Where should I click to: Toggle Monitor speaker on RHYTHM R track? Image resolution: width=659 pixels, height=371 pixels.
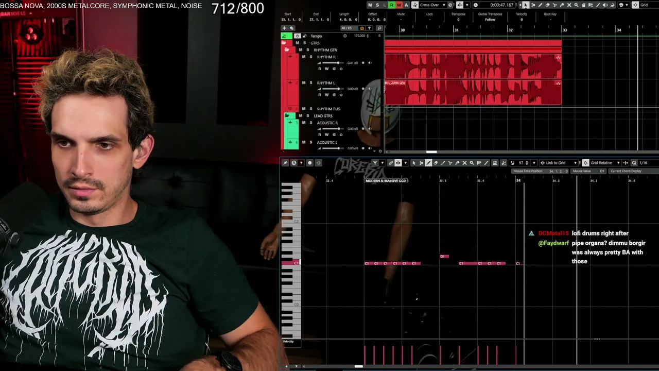(370, 63)
